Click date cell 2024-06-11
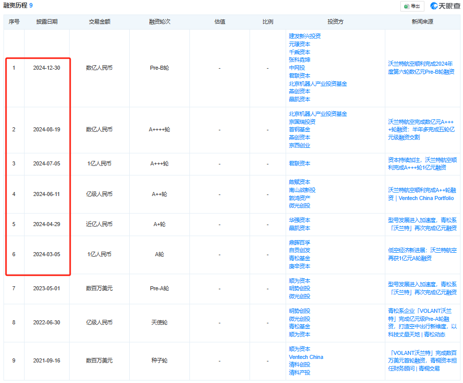463x383 pixels. click(x=47, y=194)
